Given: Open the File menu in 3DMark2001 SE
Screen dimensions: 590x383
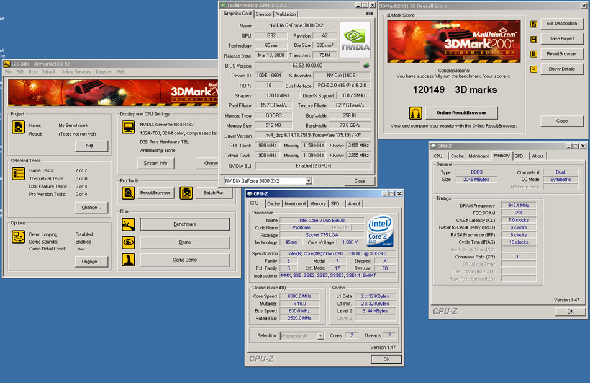Looking at the screenshot, I should click(x=8, y=72).
